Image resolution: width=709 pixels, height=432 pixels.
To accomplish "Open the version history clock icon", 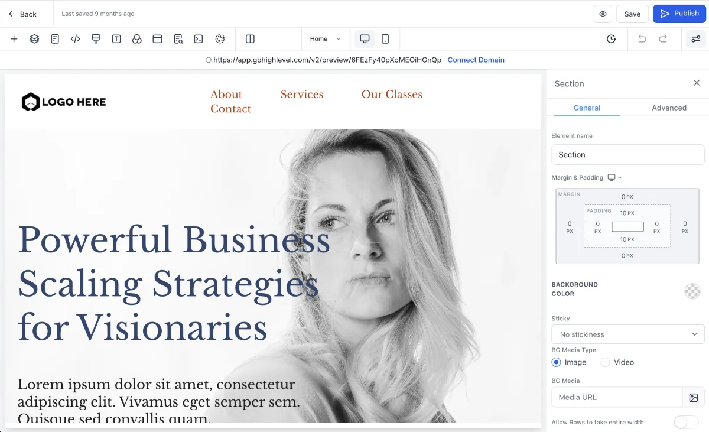I will 612,39.
